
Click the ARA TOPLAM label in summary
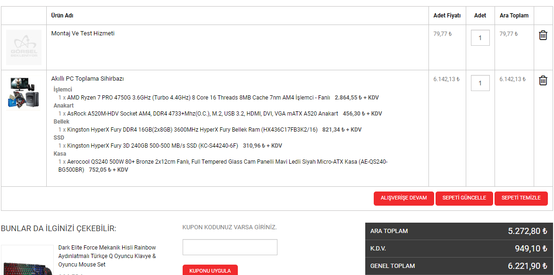click(389, 231)
